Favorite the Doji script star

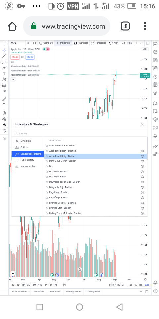[47, 166]
